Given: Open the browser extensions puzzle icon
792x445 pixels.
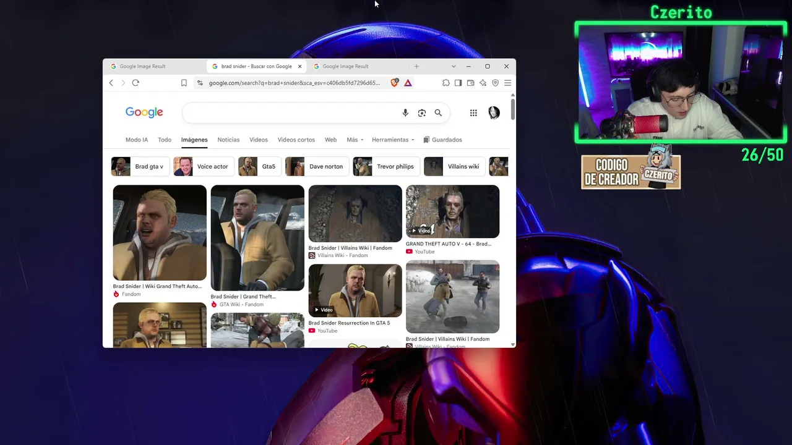Looking at the screenshot, I should pos(445,83).
